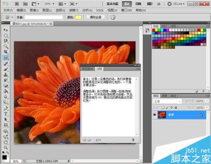Toggle lock position in Layers panel
Image resolution: width=211 pixels, height=164 pixels.
click(x=171, y=107)
